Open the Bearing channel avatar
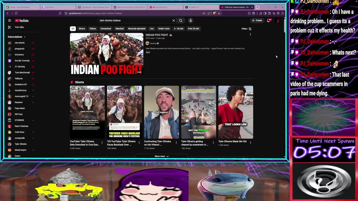358x201 pixels. point(147,43)
